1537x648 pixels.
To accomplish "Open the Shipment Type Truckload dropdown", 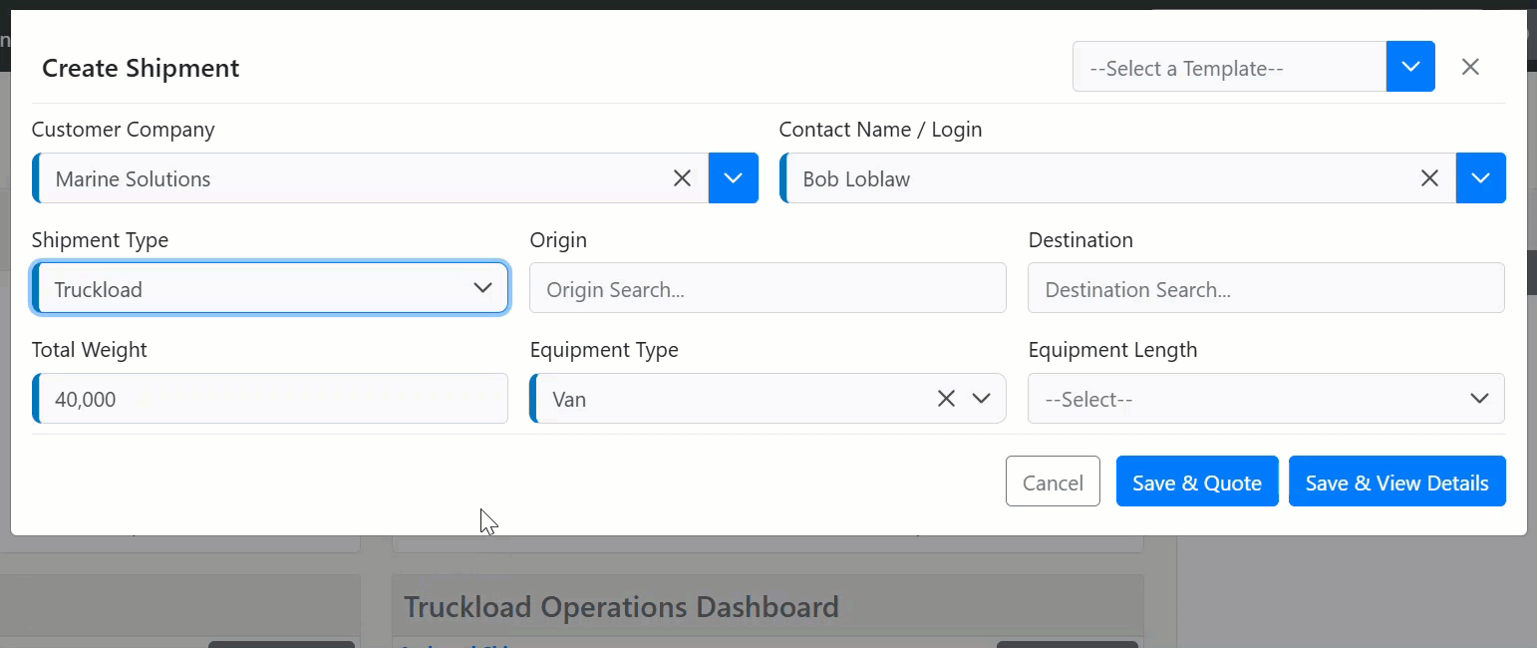I will (270, 289).
